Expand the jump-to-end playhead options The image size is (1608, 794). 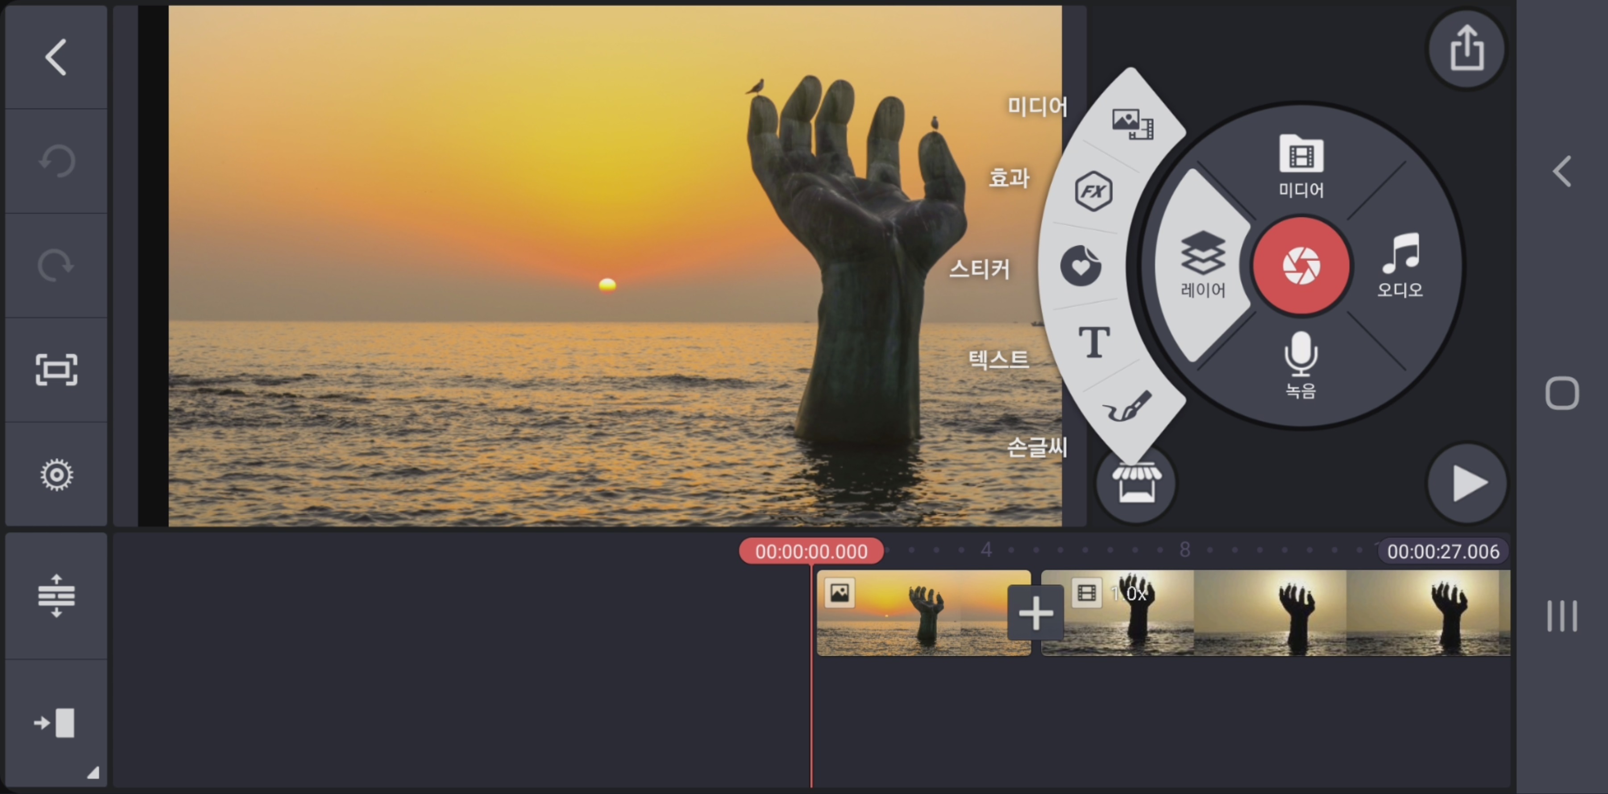57,724
